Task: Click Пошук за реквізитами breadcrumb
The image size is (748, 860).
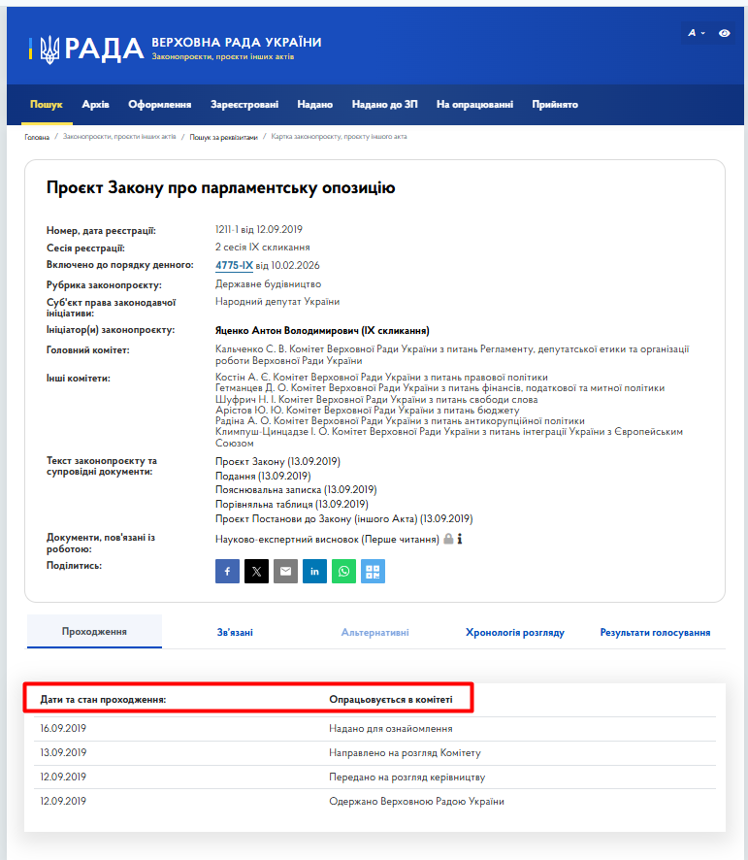Action: (224, 137)
